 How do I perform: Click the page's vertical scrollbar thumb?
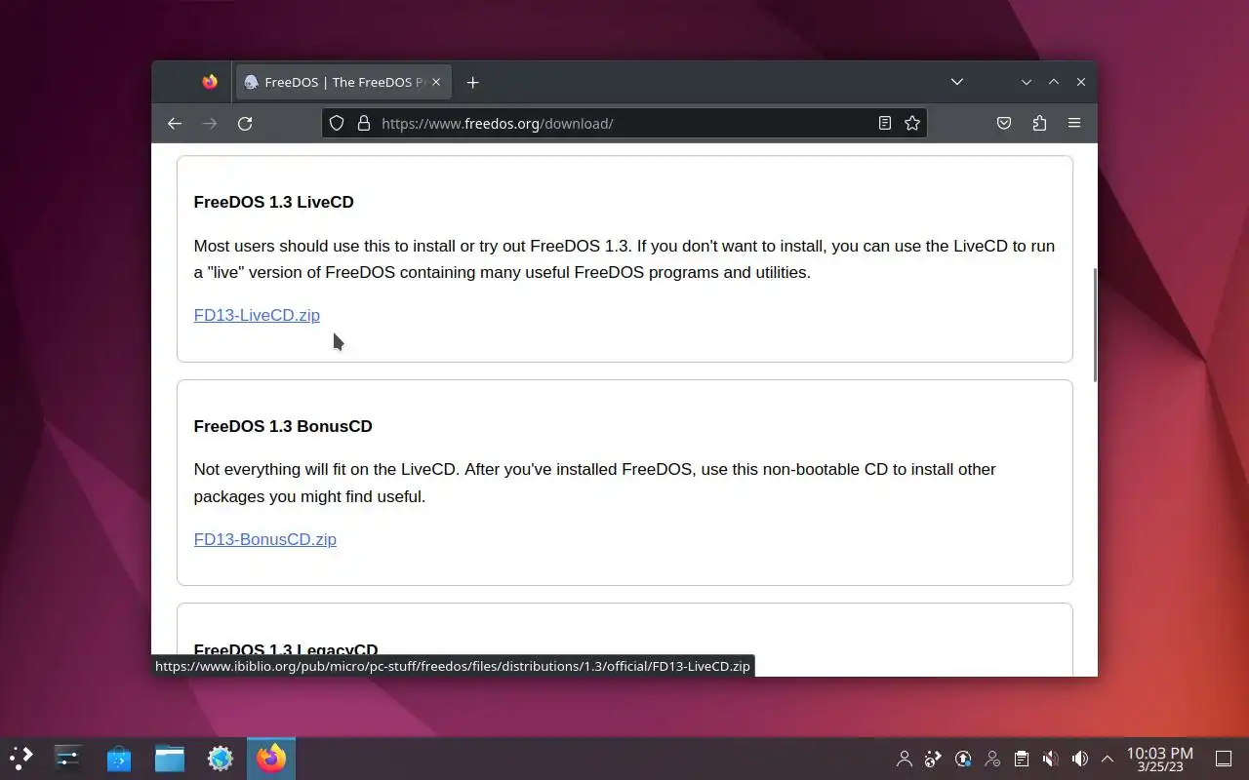(1094, 325)
